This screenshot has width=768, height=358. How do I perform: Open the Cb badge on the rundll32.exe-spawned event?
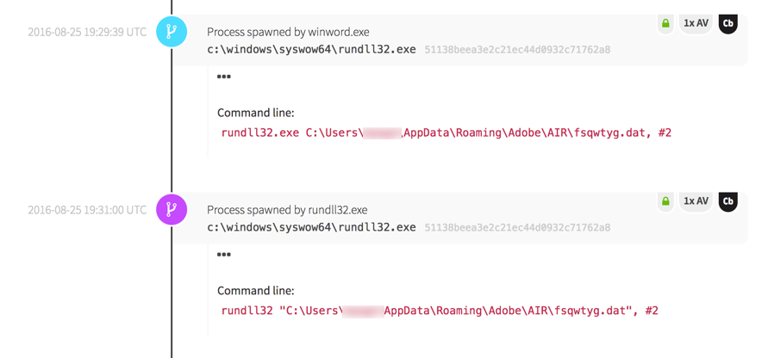pyautogui.click(x=727, y=201)
